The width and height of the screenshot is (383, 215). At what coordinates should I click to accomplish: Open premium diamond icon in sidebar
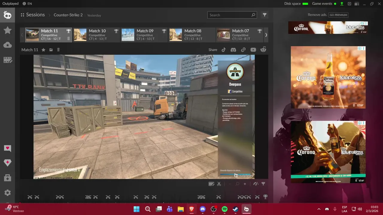coord(7,163)
